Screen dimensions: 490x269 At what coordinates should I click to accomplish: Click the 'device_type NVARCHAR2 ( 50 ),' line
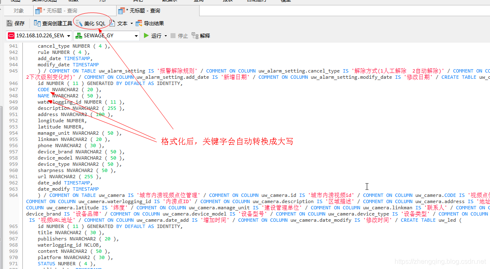[80, 165]
